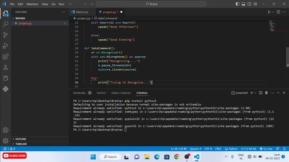Add a new terminal with plus icon

pyautogui.click(x=252, y=93)
